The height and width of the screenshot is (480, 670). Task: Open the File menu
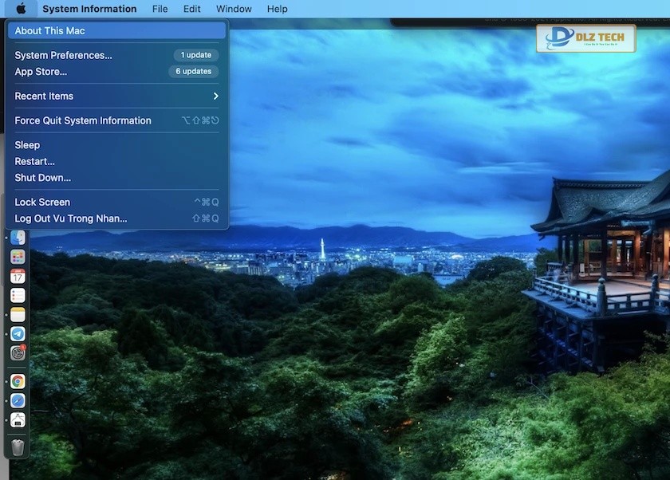[160, 9]
